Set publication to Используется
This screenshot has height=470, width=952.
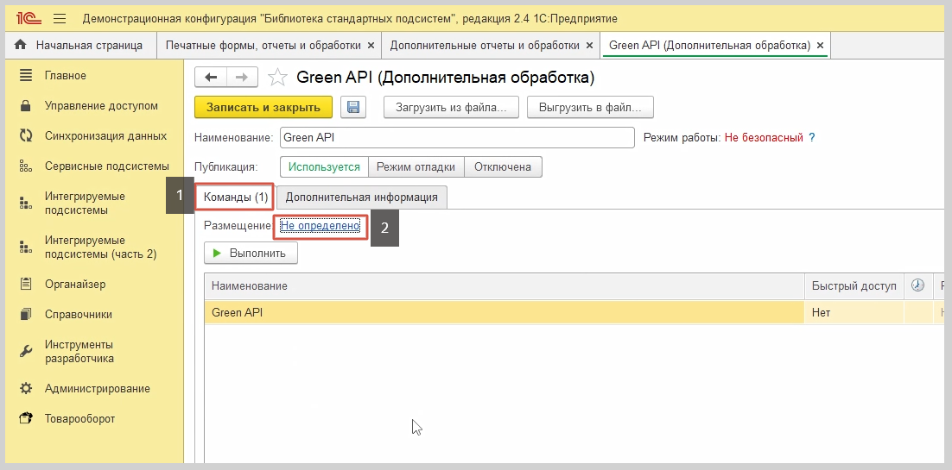324,166
